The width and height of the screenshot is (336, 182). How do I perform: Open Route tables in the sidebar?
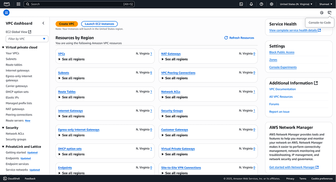tap(14, 65)
